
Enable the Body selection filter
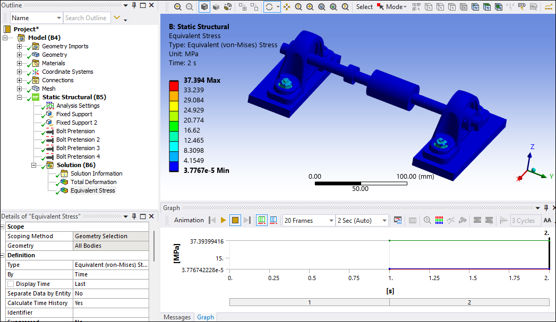[464, 6]
